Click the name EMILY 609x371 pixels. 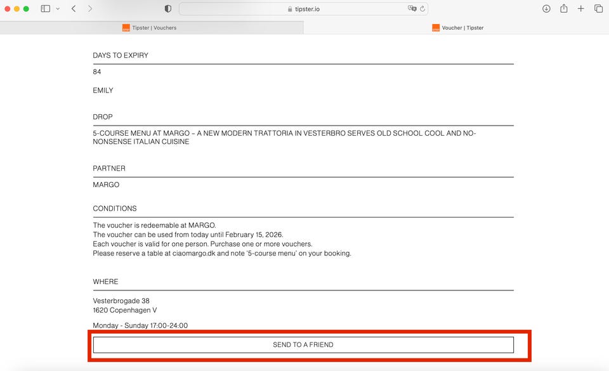click(103, 91)
